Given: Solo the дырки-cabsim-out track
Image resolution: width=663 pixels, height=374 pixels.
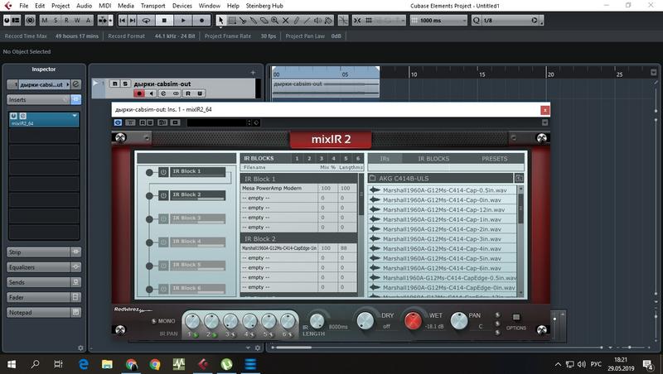Looking at the screenshot, I should [x=125, y=84].
